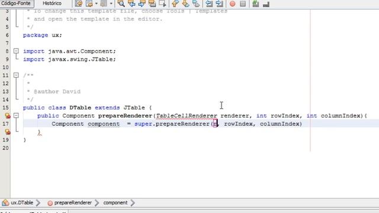Expand breadcrumb arrow after component

pyautogui.click(x=133, y=202)
